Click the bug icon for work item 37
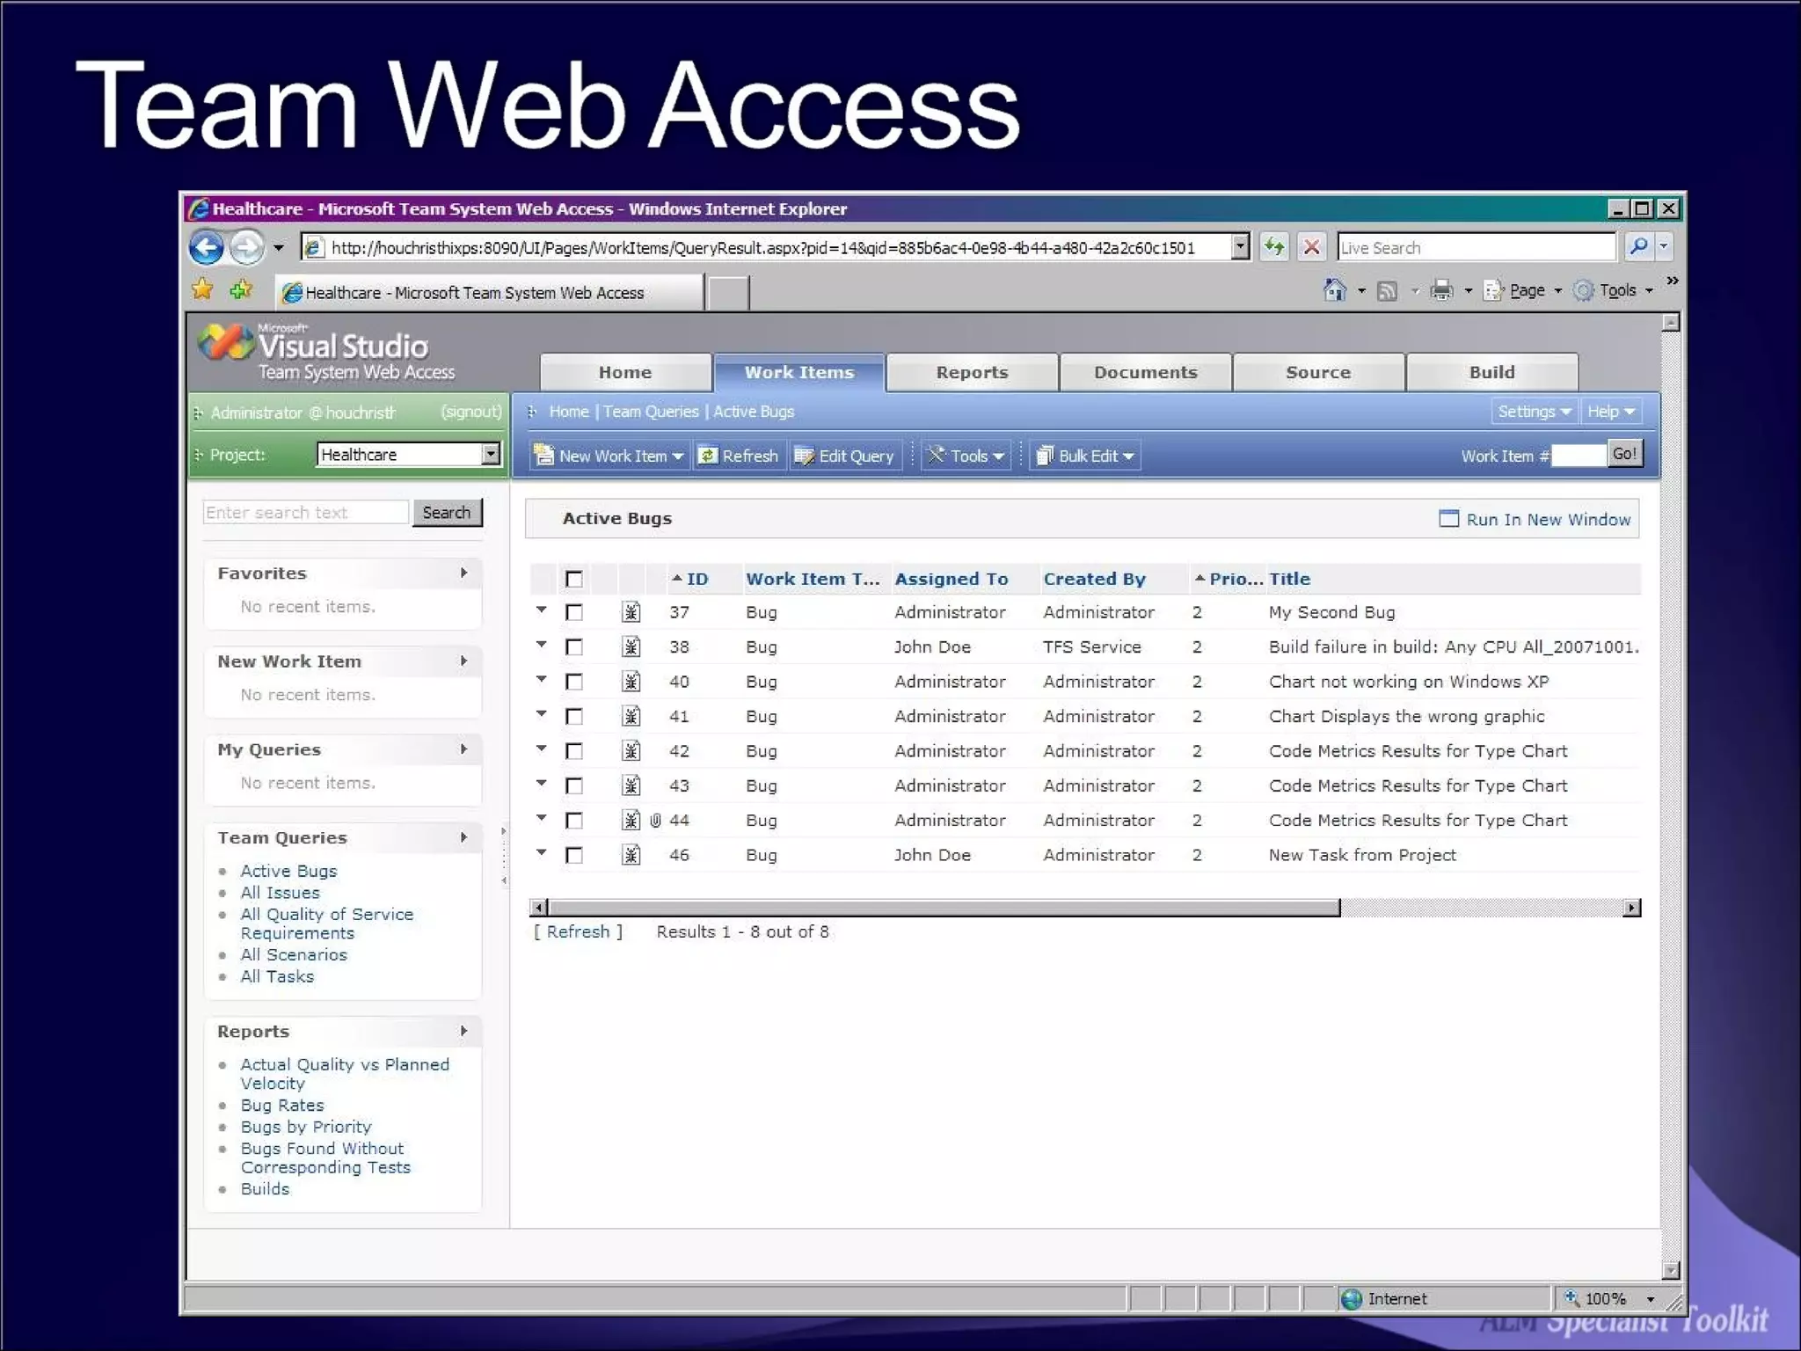1801x1351 pixels. click(x=631, y=612)
